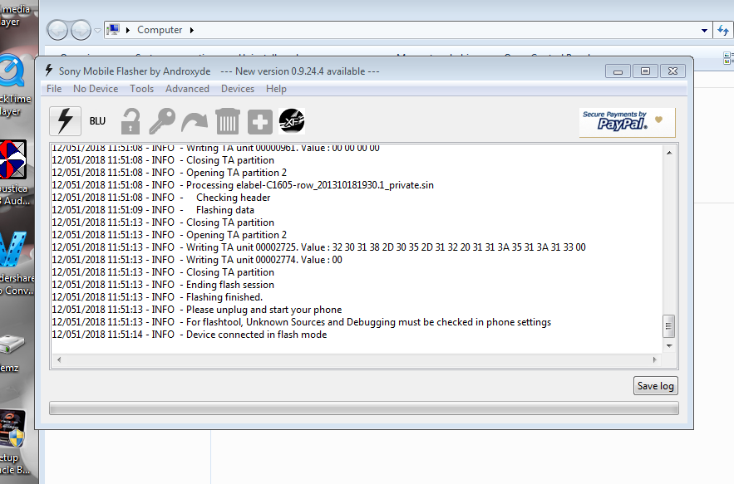Click the log scrollbar down arrow
The width and height of the screenshot is (734, 484).
click(x=669, y=346)
